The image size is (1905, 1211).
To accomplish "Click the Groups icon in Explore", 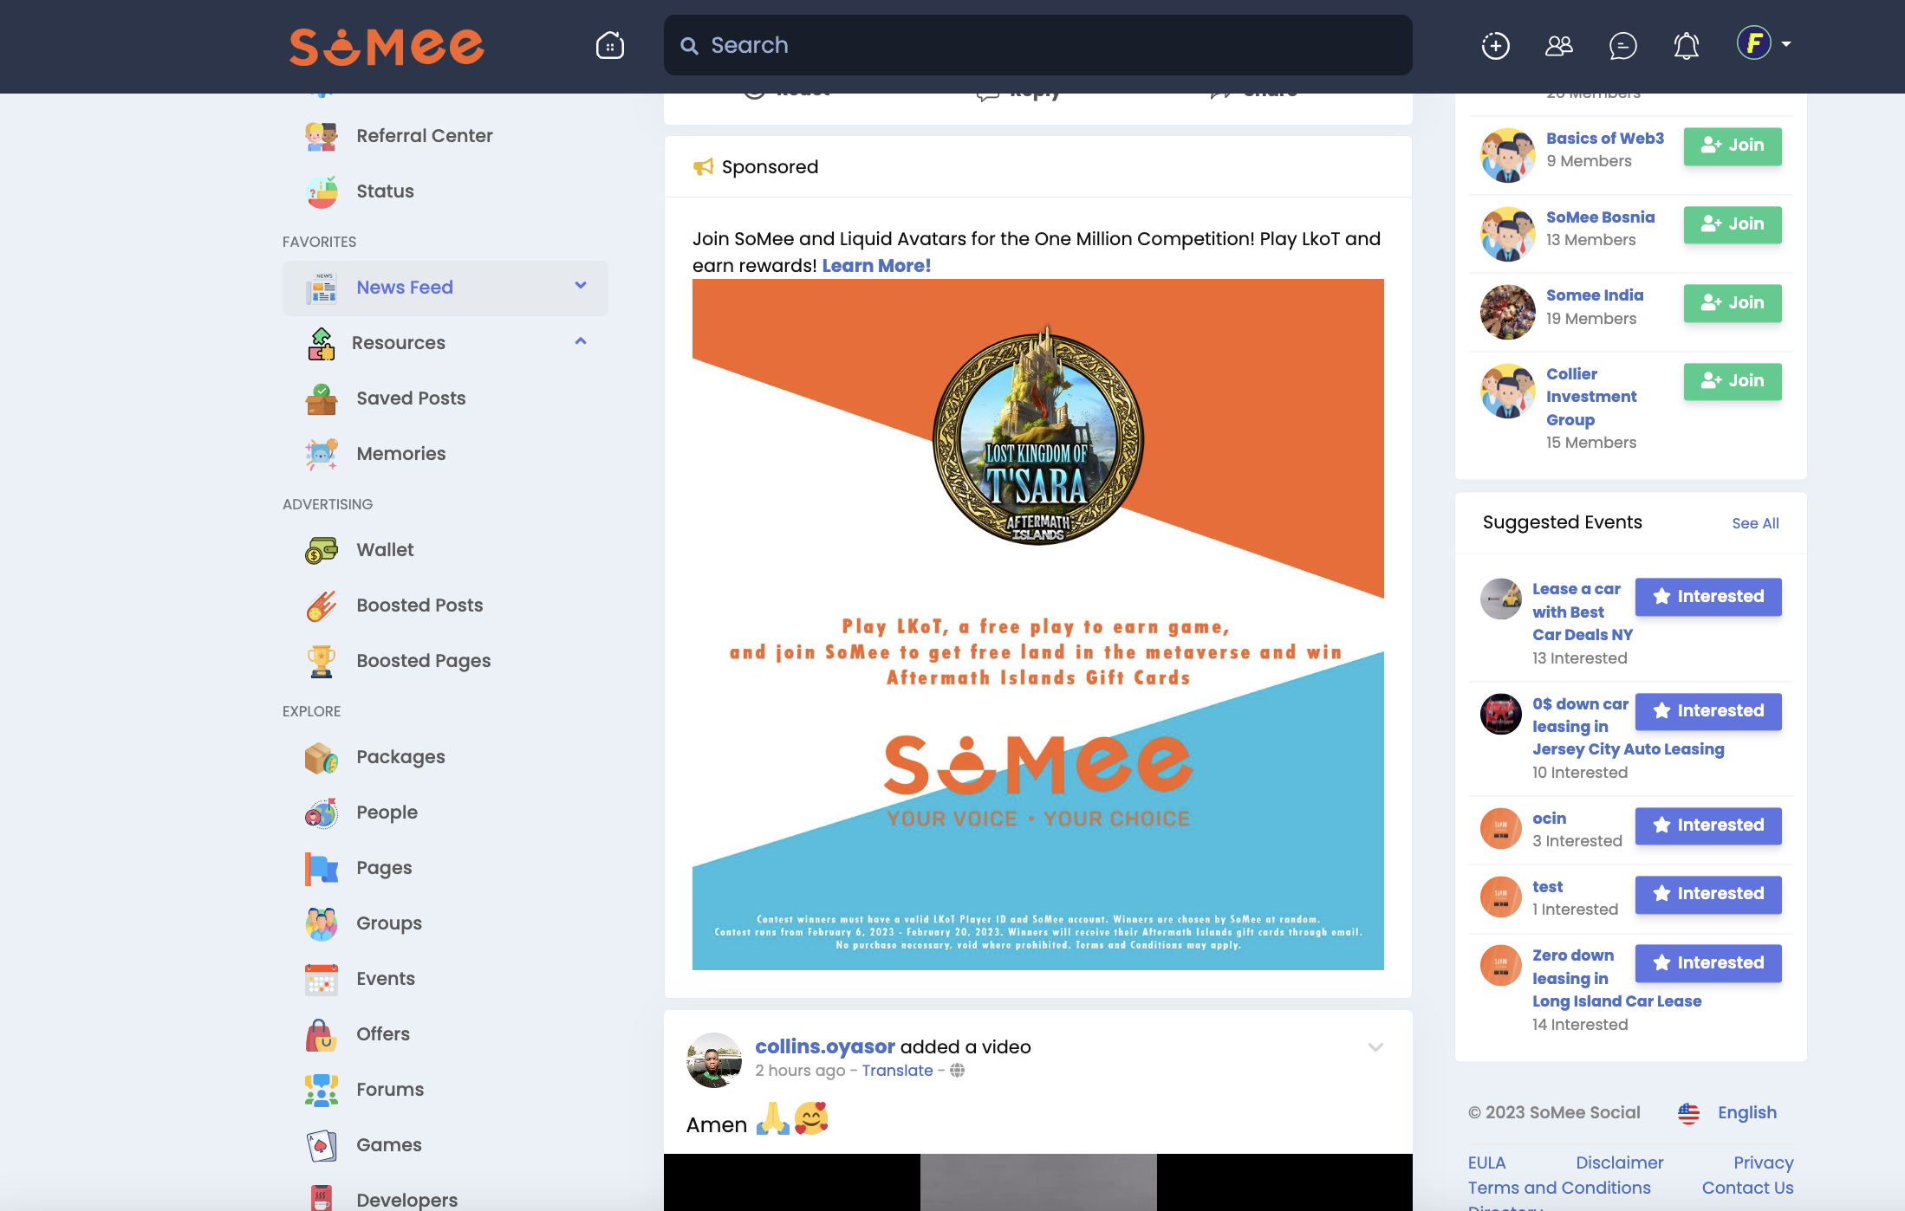I will pyautogui.click(x=322, y=923).
